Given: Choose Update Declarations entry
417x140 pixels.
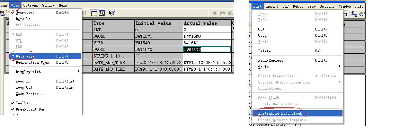Looking at the screenshot, I should [x=298, y=104].
